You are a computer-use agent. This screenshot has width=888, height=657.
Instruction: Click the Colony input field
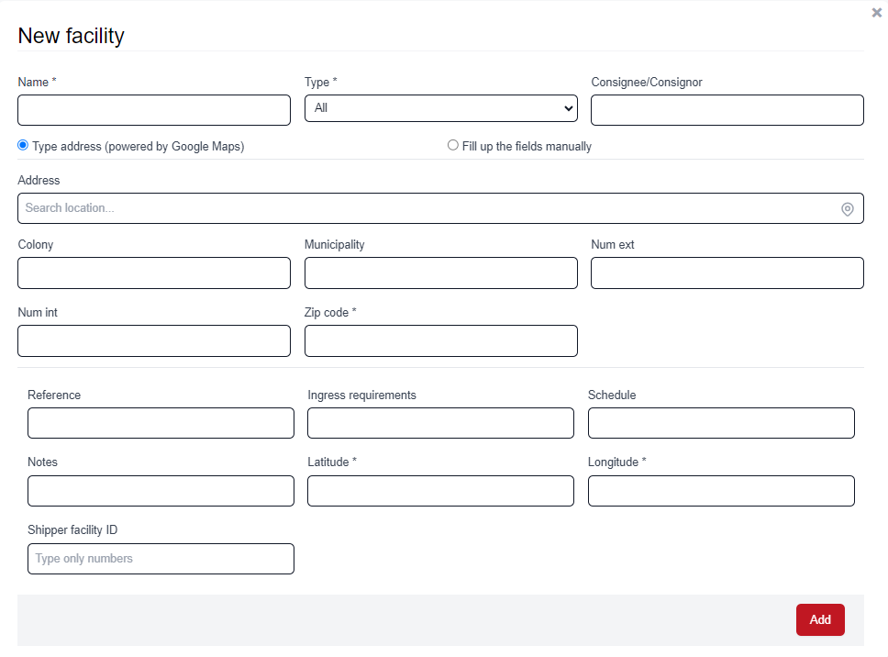pyautogui.click(x=153, y=273)
